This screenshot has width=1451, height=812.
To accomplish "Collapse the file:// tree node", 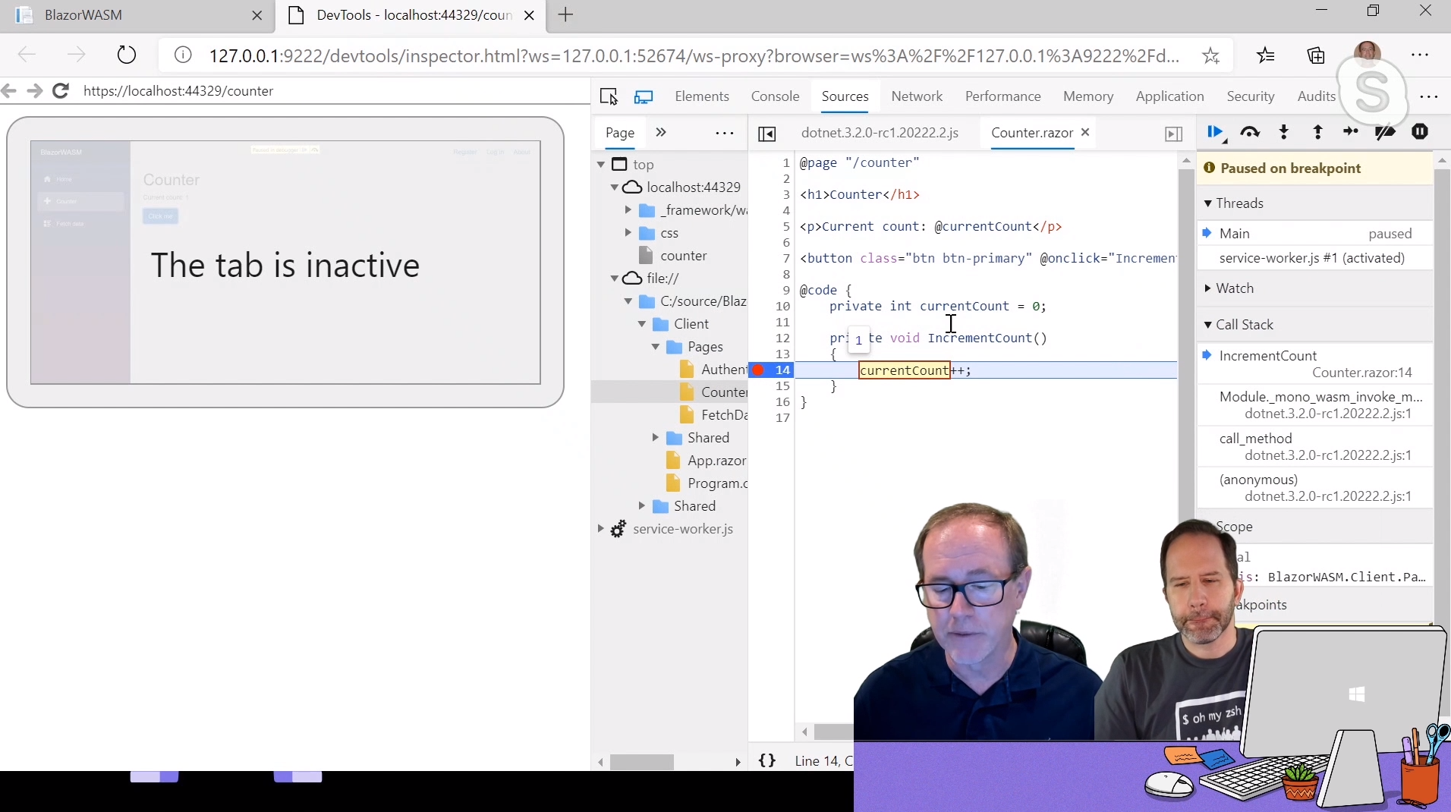I will [615, 279].
